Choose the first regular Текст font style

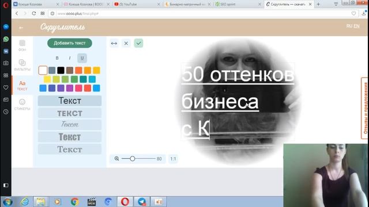(x=70, y=101)
